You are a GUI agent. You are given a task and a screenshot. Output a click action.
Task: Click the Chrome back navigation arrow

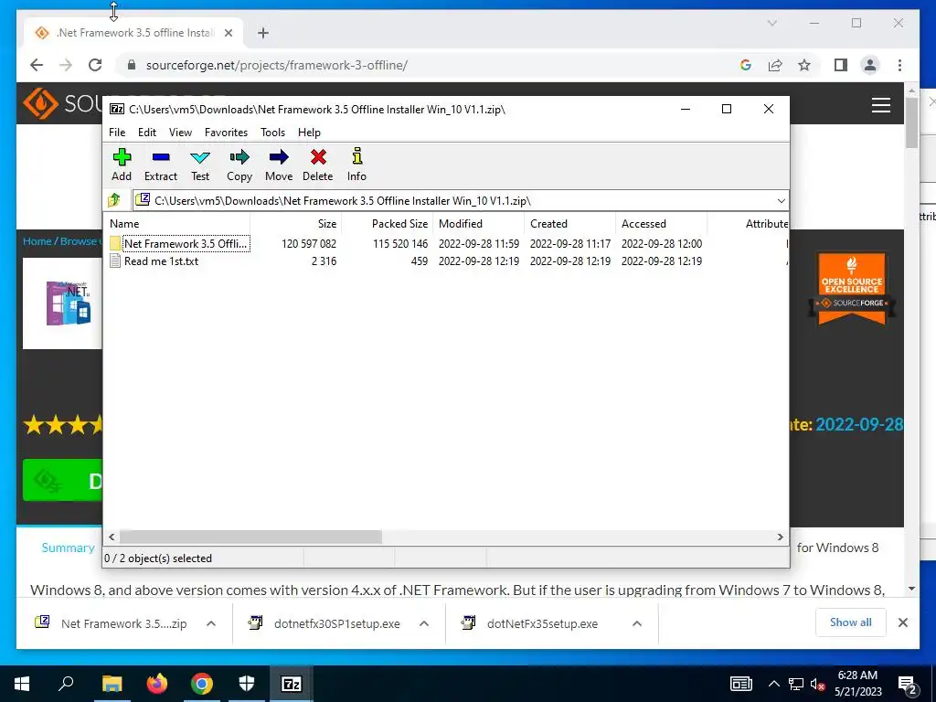[37, 65]
